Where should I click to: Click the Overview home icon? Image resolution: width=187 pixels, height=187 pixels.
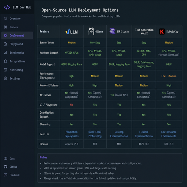point(5,19)
